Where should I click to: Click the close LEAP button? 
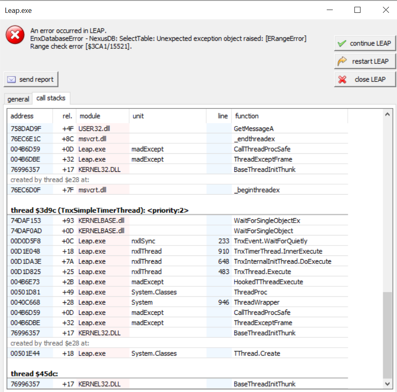(x=364, y=80)
